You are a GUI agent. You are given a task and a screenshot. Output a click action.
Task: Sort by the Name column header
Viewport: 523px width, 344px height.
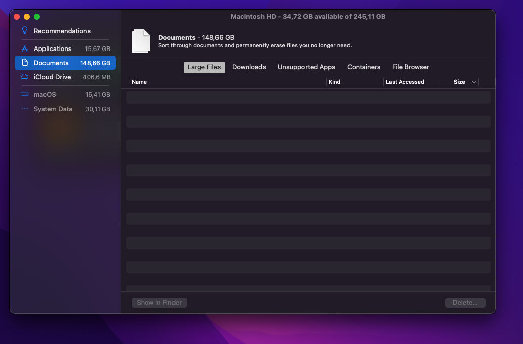pos(139,82)
